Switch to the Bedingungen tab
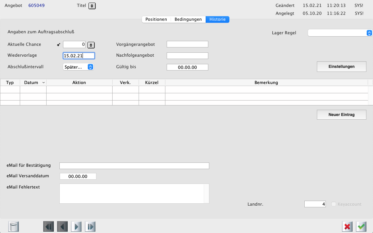The width and height of the screenshot is (373, 233). click(188, 19)
